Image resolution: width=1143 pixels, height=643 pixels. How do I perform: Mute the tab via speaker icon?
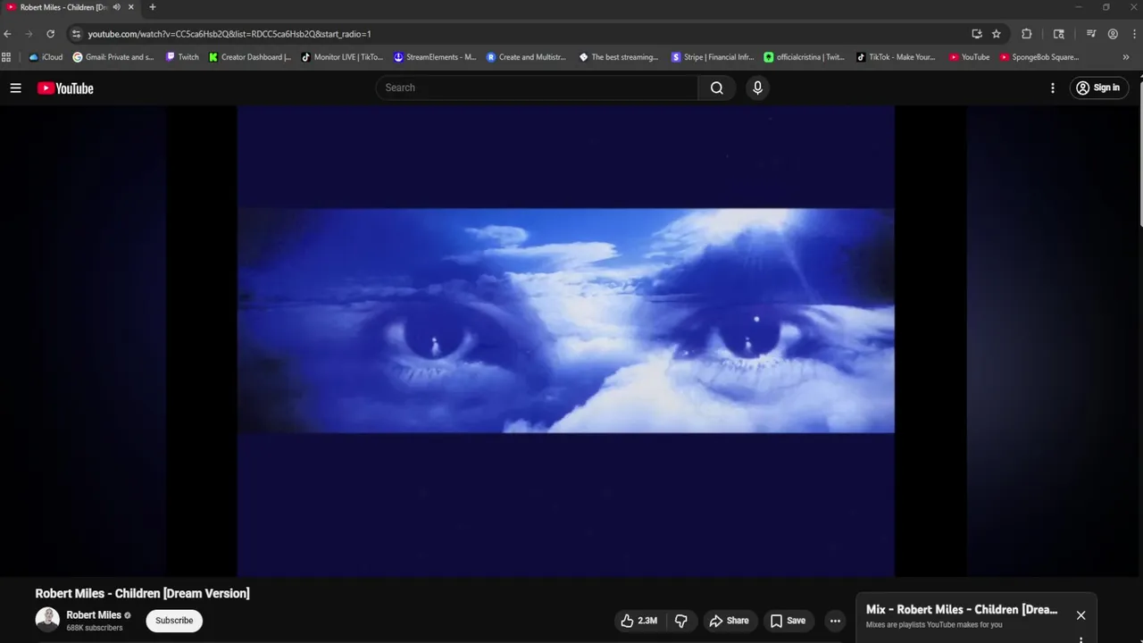[x=116, y=7]
